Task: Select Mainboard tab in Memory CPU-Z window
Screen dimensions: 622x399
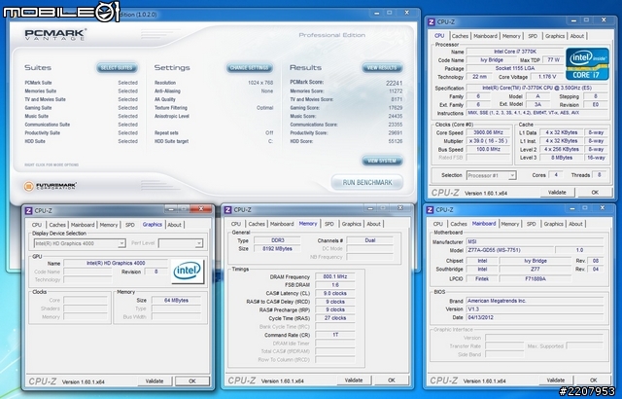Action: pos(282,224)
